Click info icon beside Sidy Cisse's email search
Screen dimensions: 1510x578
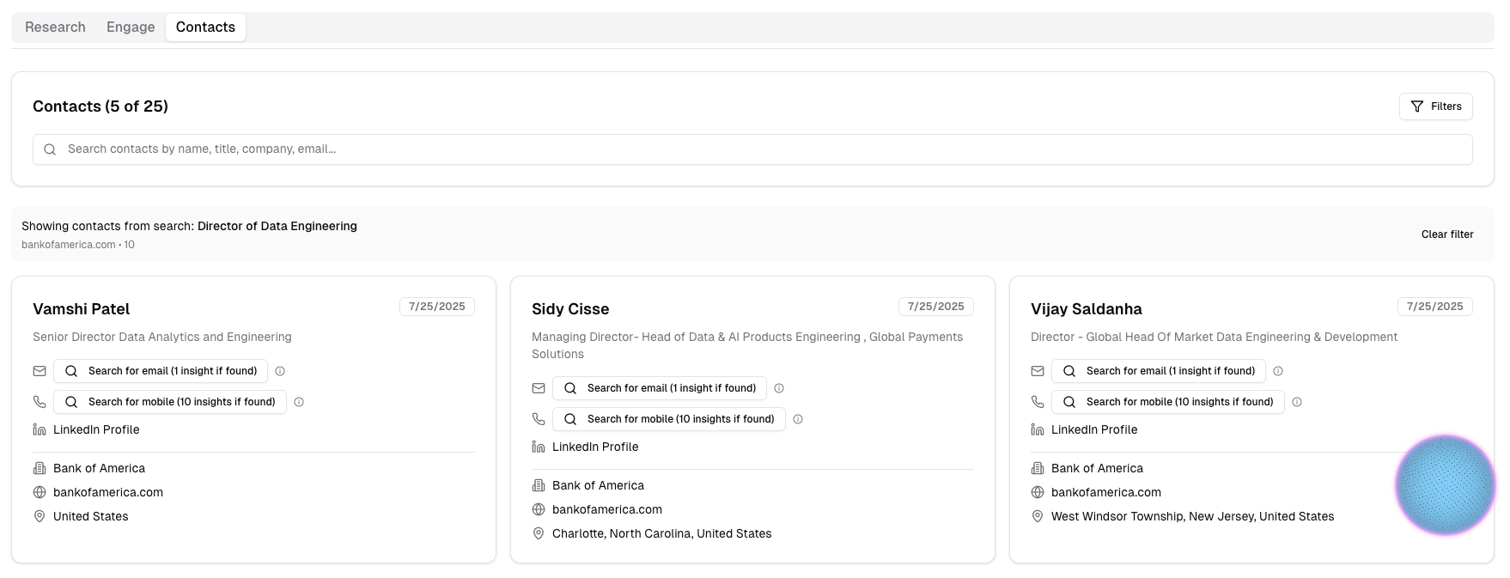pyautogui.click(x=779, y=388)
